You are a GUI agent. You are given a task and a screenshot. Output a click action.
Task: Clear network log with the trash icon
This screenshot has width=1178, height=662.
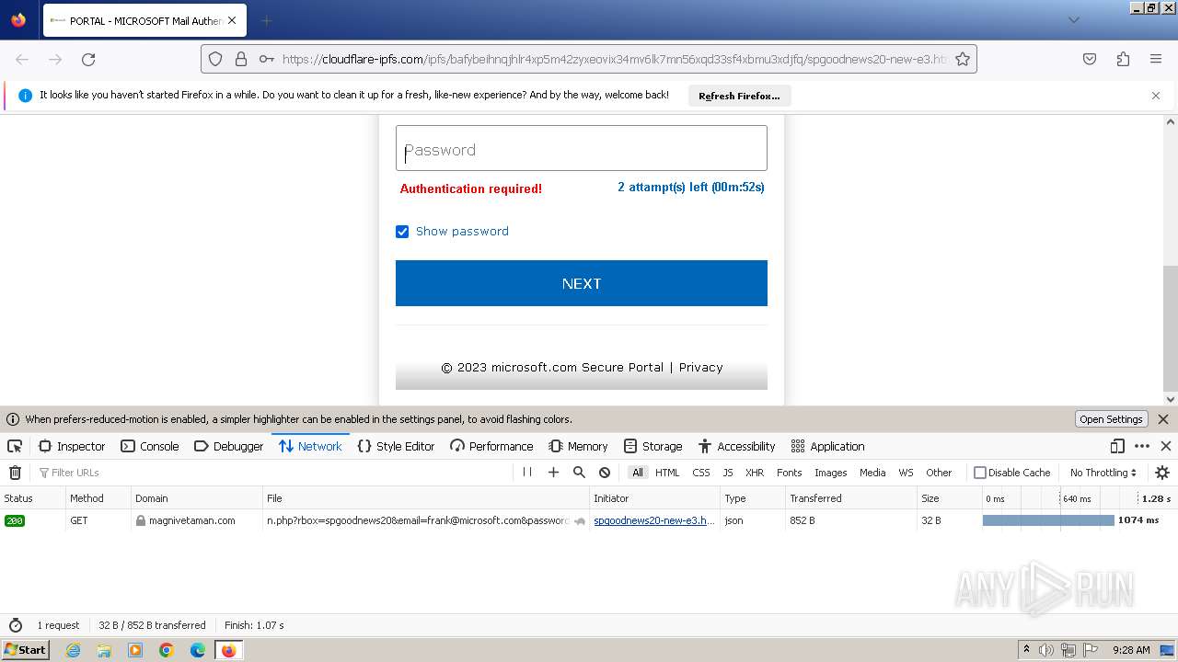pos(15,473)
